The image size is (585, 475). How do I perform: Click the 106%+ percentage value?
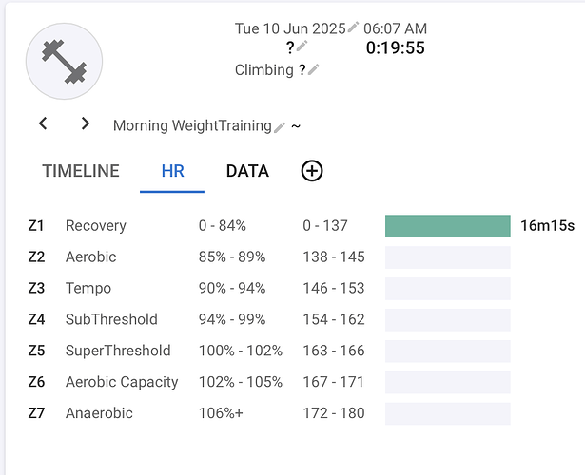click(221, 413)
